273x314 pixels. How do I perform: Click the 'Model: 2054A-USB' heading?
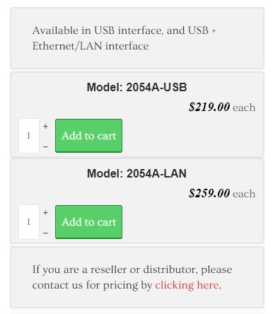136,87
